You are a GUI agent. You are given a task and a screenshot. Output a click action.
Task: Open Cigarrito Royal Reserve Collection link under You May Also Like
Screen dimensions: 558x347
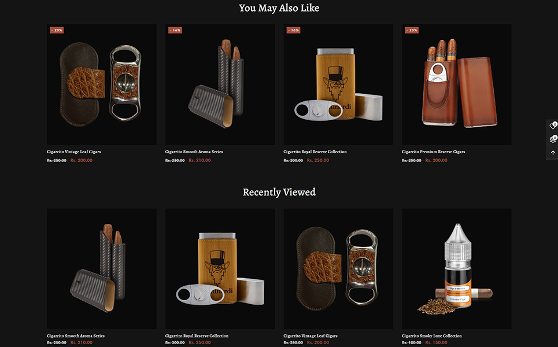(x=315, y=152)
